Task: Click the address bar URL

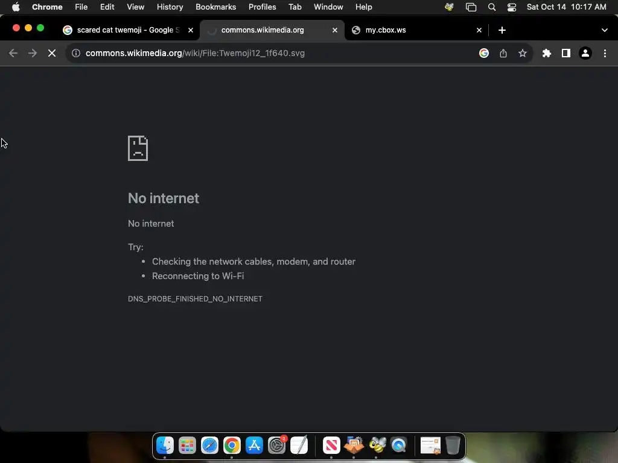Action: pos(195,53)
